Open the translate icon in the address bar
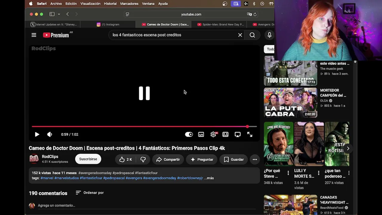The width and height of the screenshot is (382, 215). point(249,14)
